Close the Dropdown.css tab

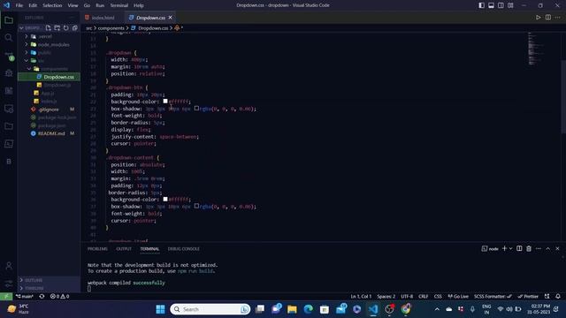(x=170, y=18)
